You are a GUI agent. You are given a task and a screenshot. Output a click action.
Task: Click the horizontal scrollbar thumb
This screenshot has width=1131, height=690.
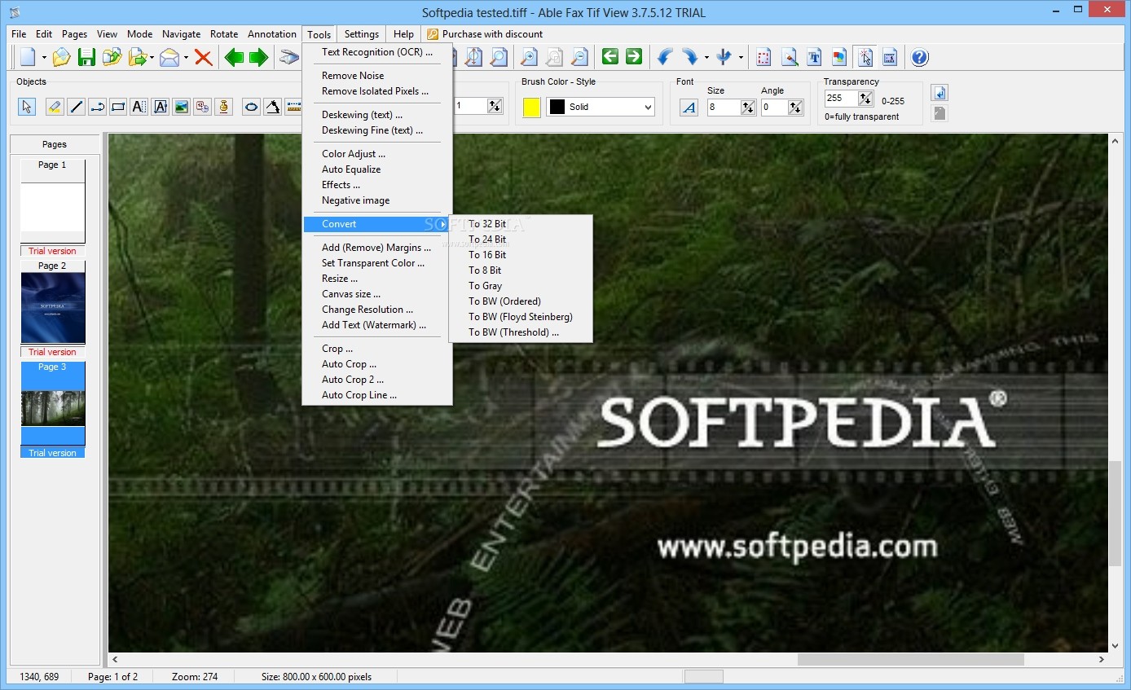(x=910, y=659)
